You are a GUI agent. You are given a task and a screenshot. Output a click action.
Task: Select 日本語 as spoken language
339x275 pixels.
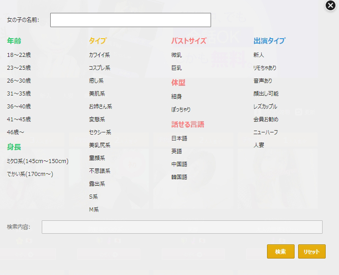pyautogui.click(x=179, y=139)
